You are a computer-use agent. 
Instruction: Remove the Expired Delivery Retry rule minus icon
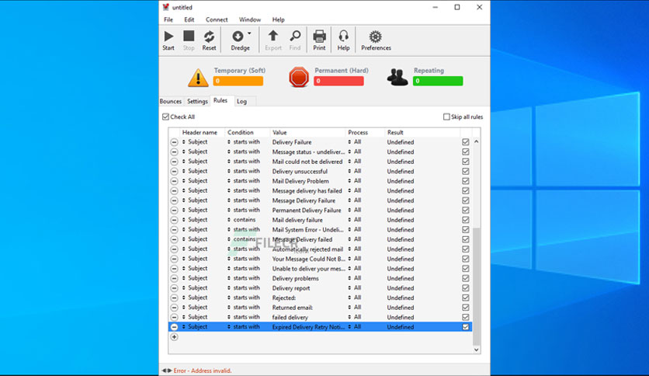click(x=174, y=327)
